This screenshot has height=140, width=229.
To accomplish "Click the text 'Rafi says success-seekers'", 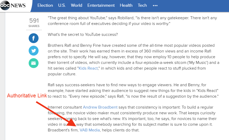I will click(x=71, y=85).
